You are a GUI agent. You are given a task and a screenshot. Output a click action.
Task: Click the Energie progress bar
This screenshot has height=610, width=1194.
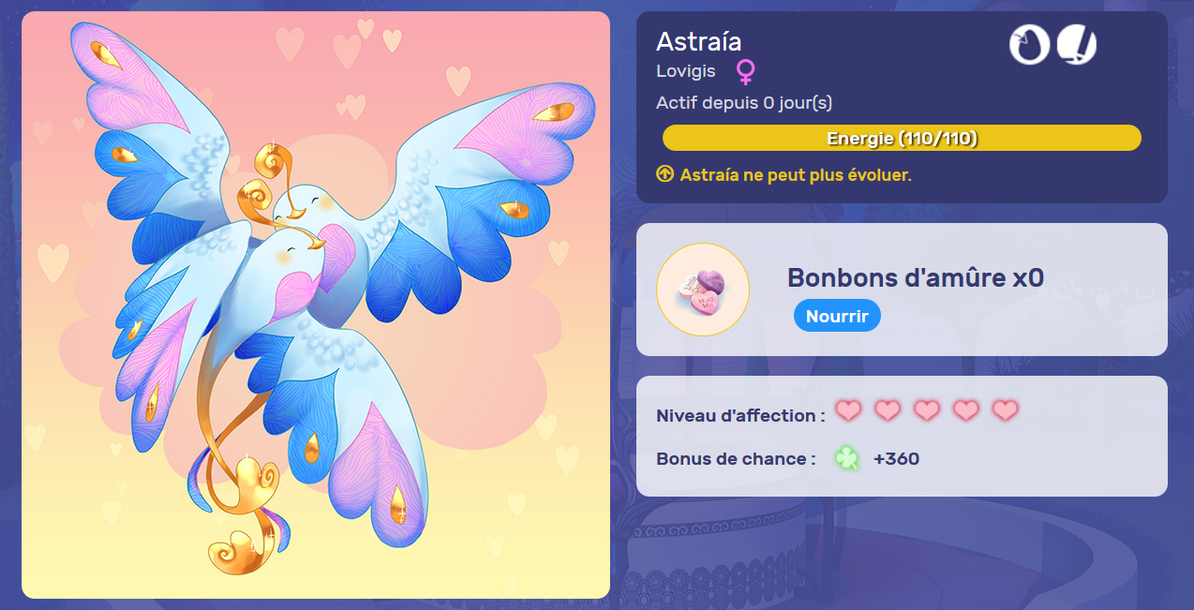tap(902, 139)
